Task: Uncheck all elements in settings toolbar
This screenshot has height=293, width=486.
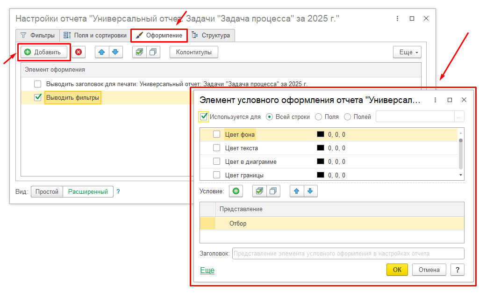Action: 153,52
